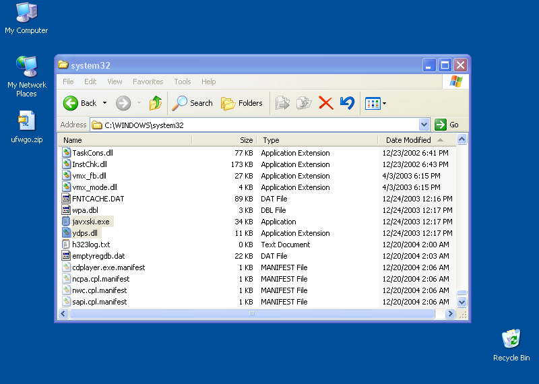The width and height of the screenshot is (539, 384).
Task: Click the 34 KB size of javxski.exe
Action: pos(244,222)
